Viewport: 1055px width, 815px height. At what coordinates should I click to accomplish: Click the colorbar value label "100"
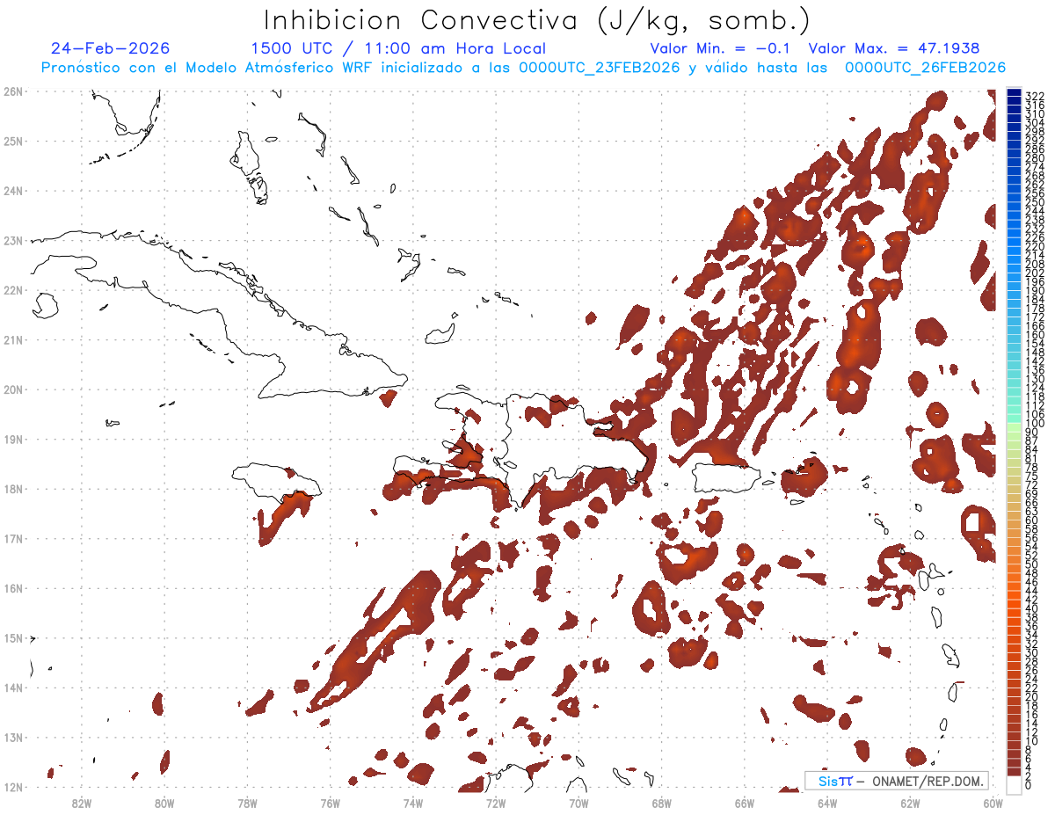point(1035,423)
